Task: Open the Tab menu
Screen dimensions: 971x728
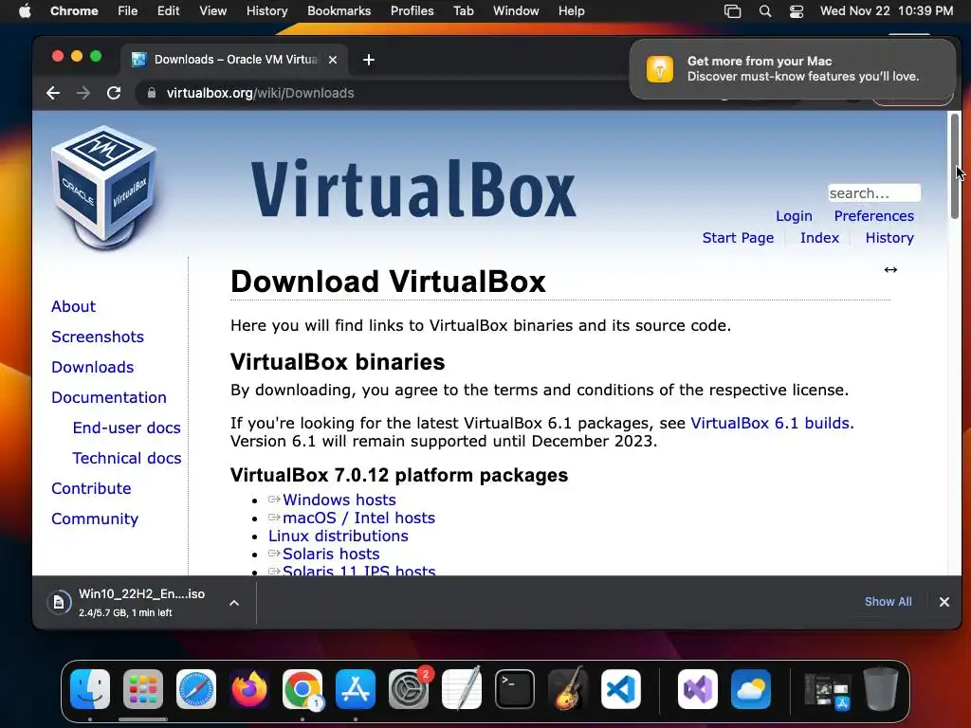Action: (x=463, y=10)
